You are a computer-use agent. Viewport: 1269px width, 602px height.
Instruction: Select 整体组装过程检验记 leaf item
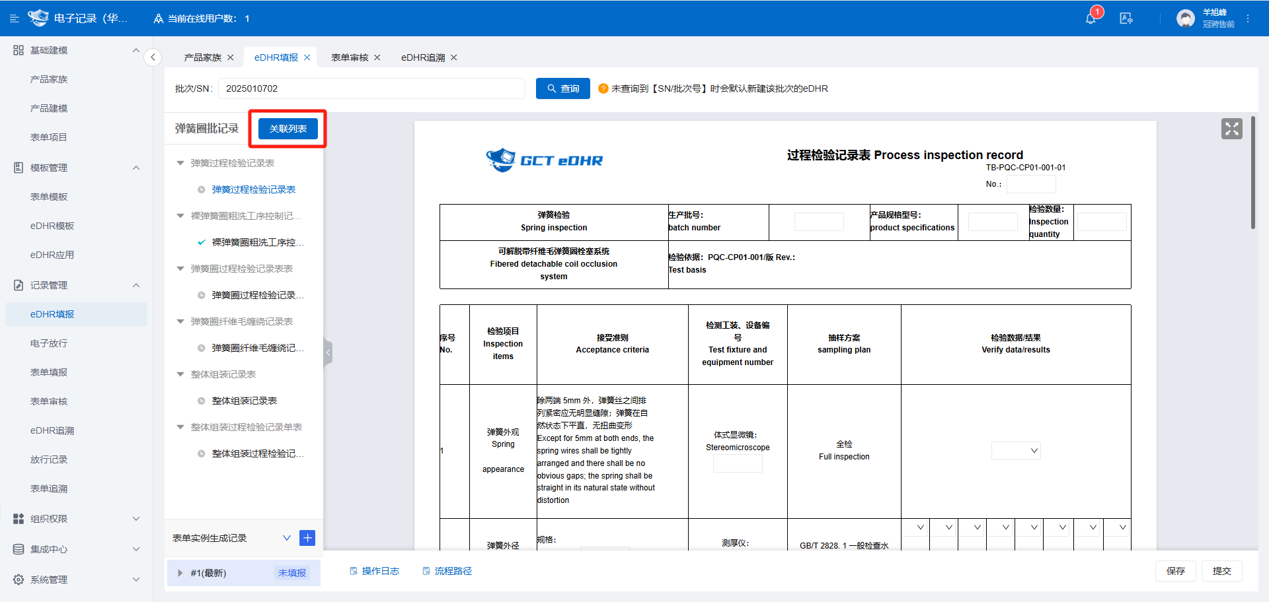tap(258, 453)
